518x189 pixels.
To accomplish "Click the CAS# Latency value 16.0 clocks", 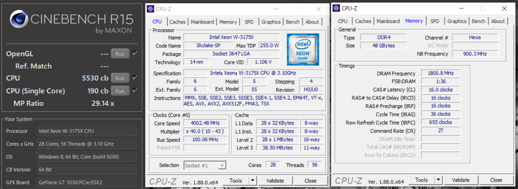I will click(440, 90).
